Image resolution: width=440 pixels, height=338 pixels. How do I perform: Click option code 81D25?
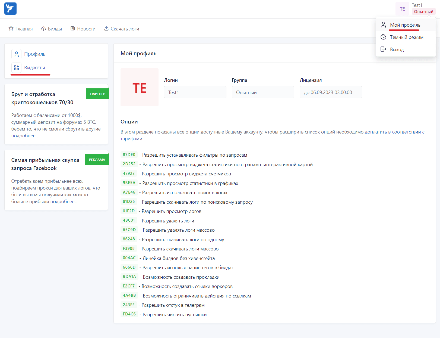(129, 201)
